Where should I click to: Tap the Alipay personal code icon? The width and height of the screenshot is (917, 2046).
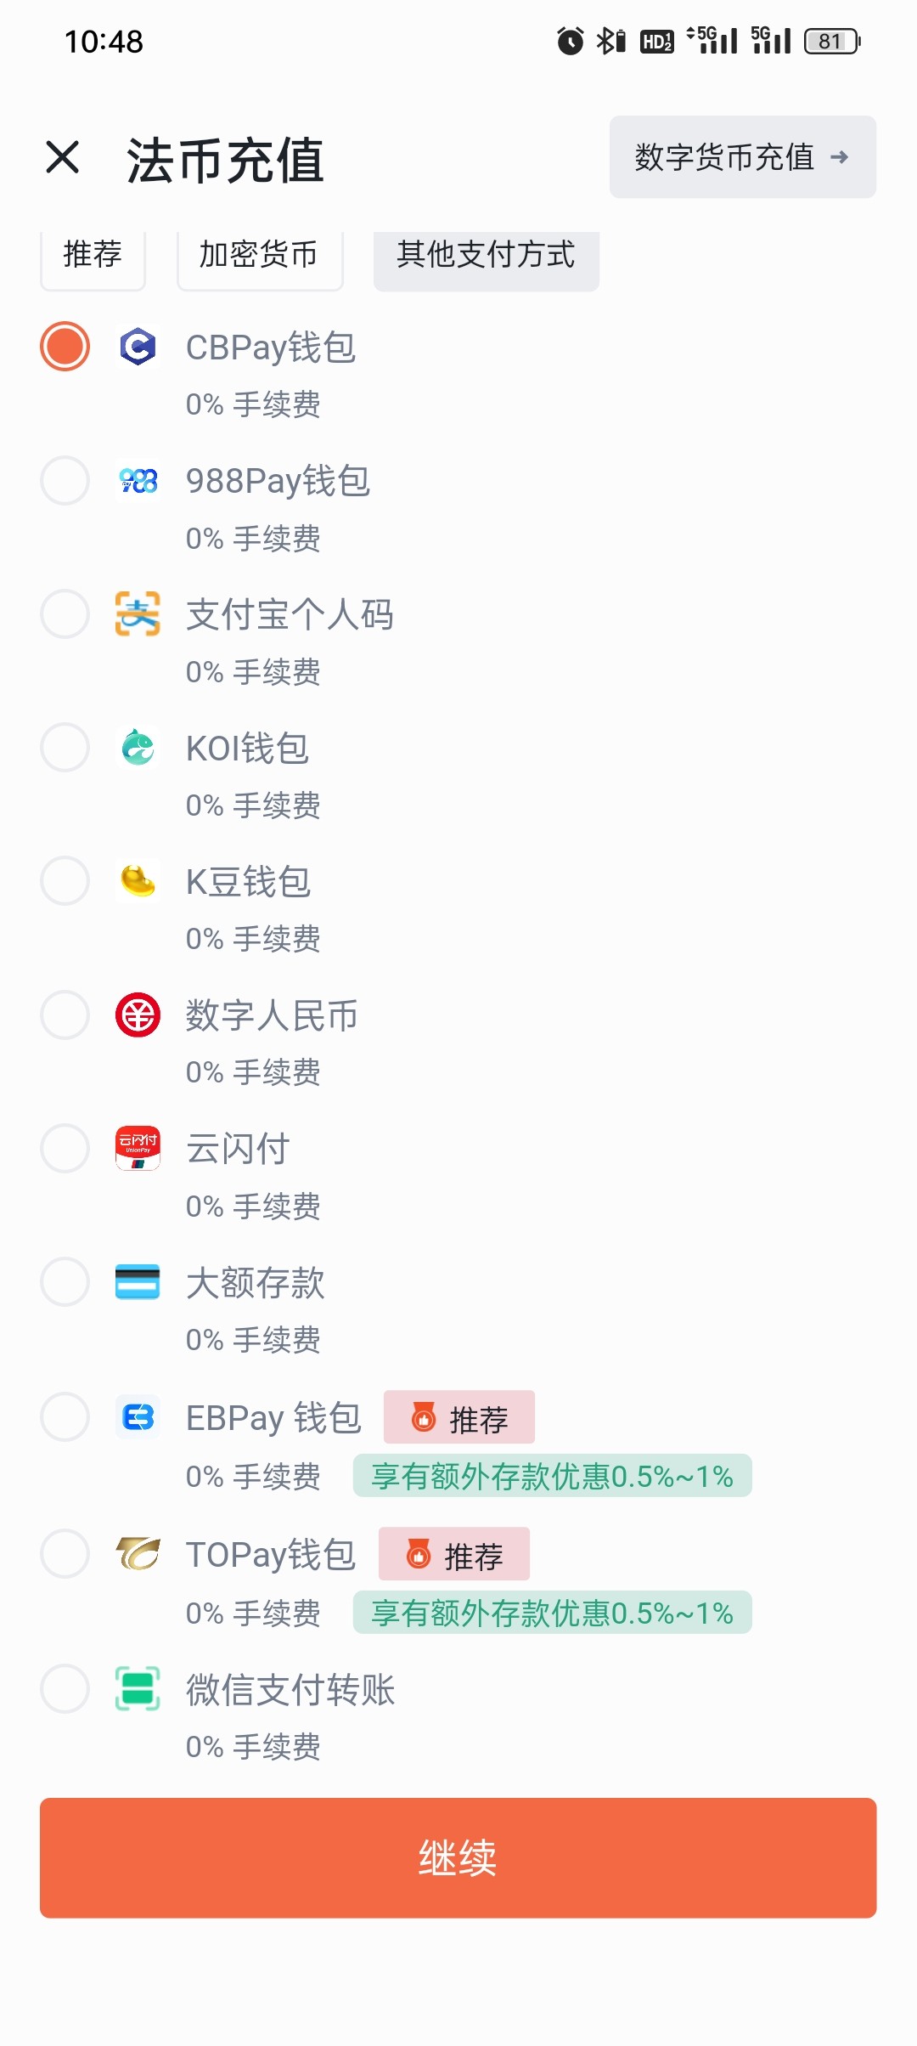tap(138, 614)
